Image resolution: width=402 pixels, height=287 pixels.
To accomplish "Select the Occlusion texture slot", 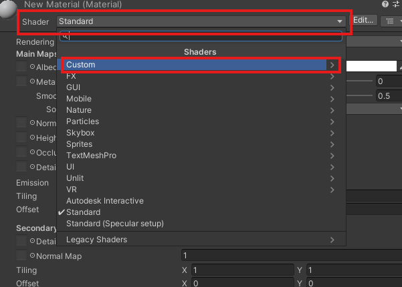I will click(x=21, y=152).
